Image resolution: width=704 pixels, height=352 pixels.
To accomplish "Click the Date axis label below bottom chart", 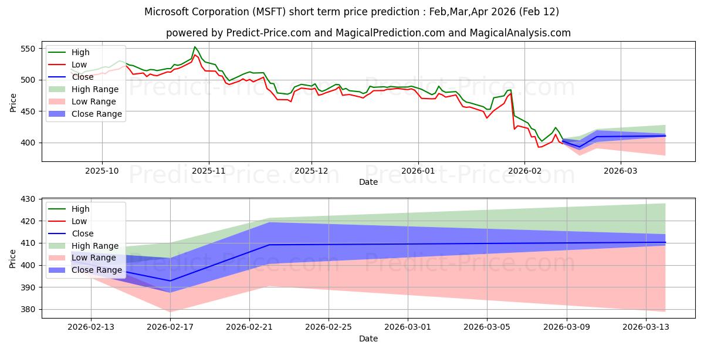I will coord(368,339).
